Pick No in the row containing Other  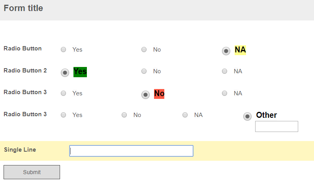coord(124,115)
